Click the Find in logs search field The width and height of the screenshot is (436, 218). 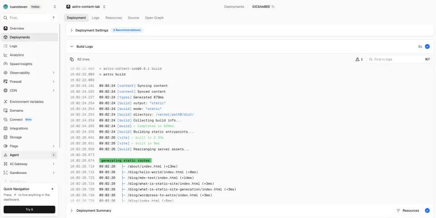click(x=399, y=59)
